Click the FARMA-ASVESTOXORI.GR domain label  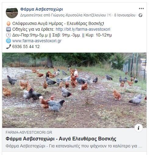tap(29, 133)
